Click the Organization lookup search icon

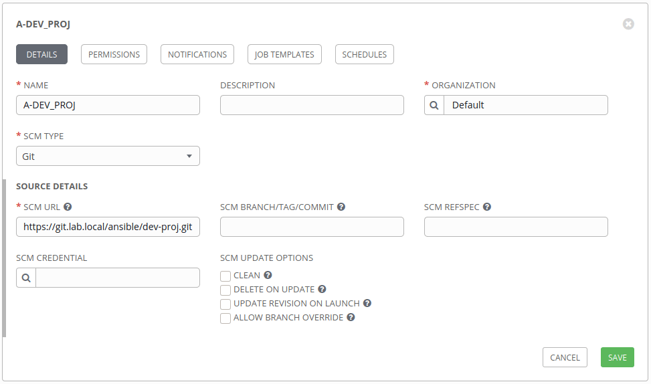[434, 105]
